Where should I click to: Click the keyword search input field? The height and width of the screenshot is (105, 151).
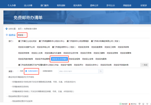pyautogui.click(x=79, y=71)
